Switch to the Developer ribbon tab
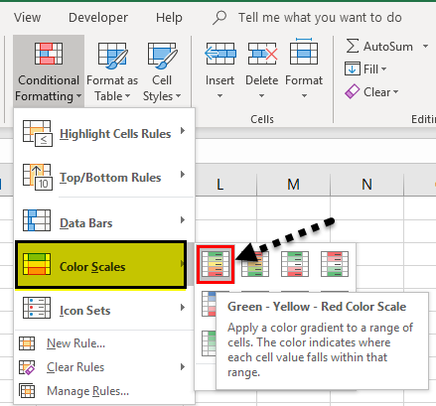The height and width of the screenshot is (406, 436). [98, 17]
